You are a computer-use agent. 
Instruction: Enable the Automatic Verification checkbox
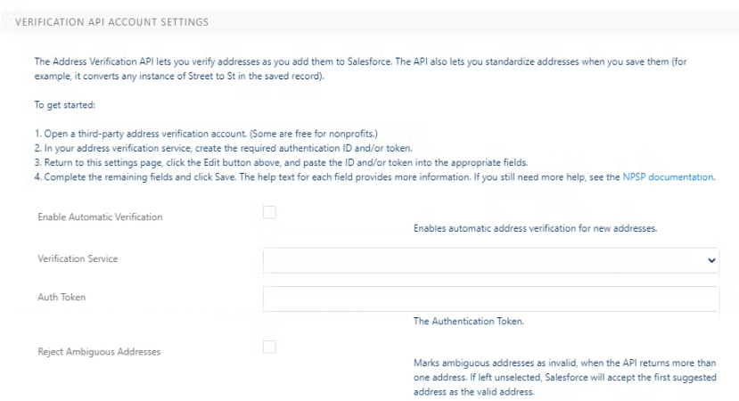click(x=269, y=212)
